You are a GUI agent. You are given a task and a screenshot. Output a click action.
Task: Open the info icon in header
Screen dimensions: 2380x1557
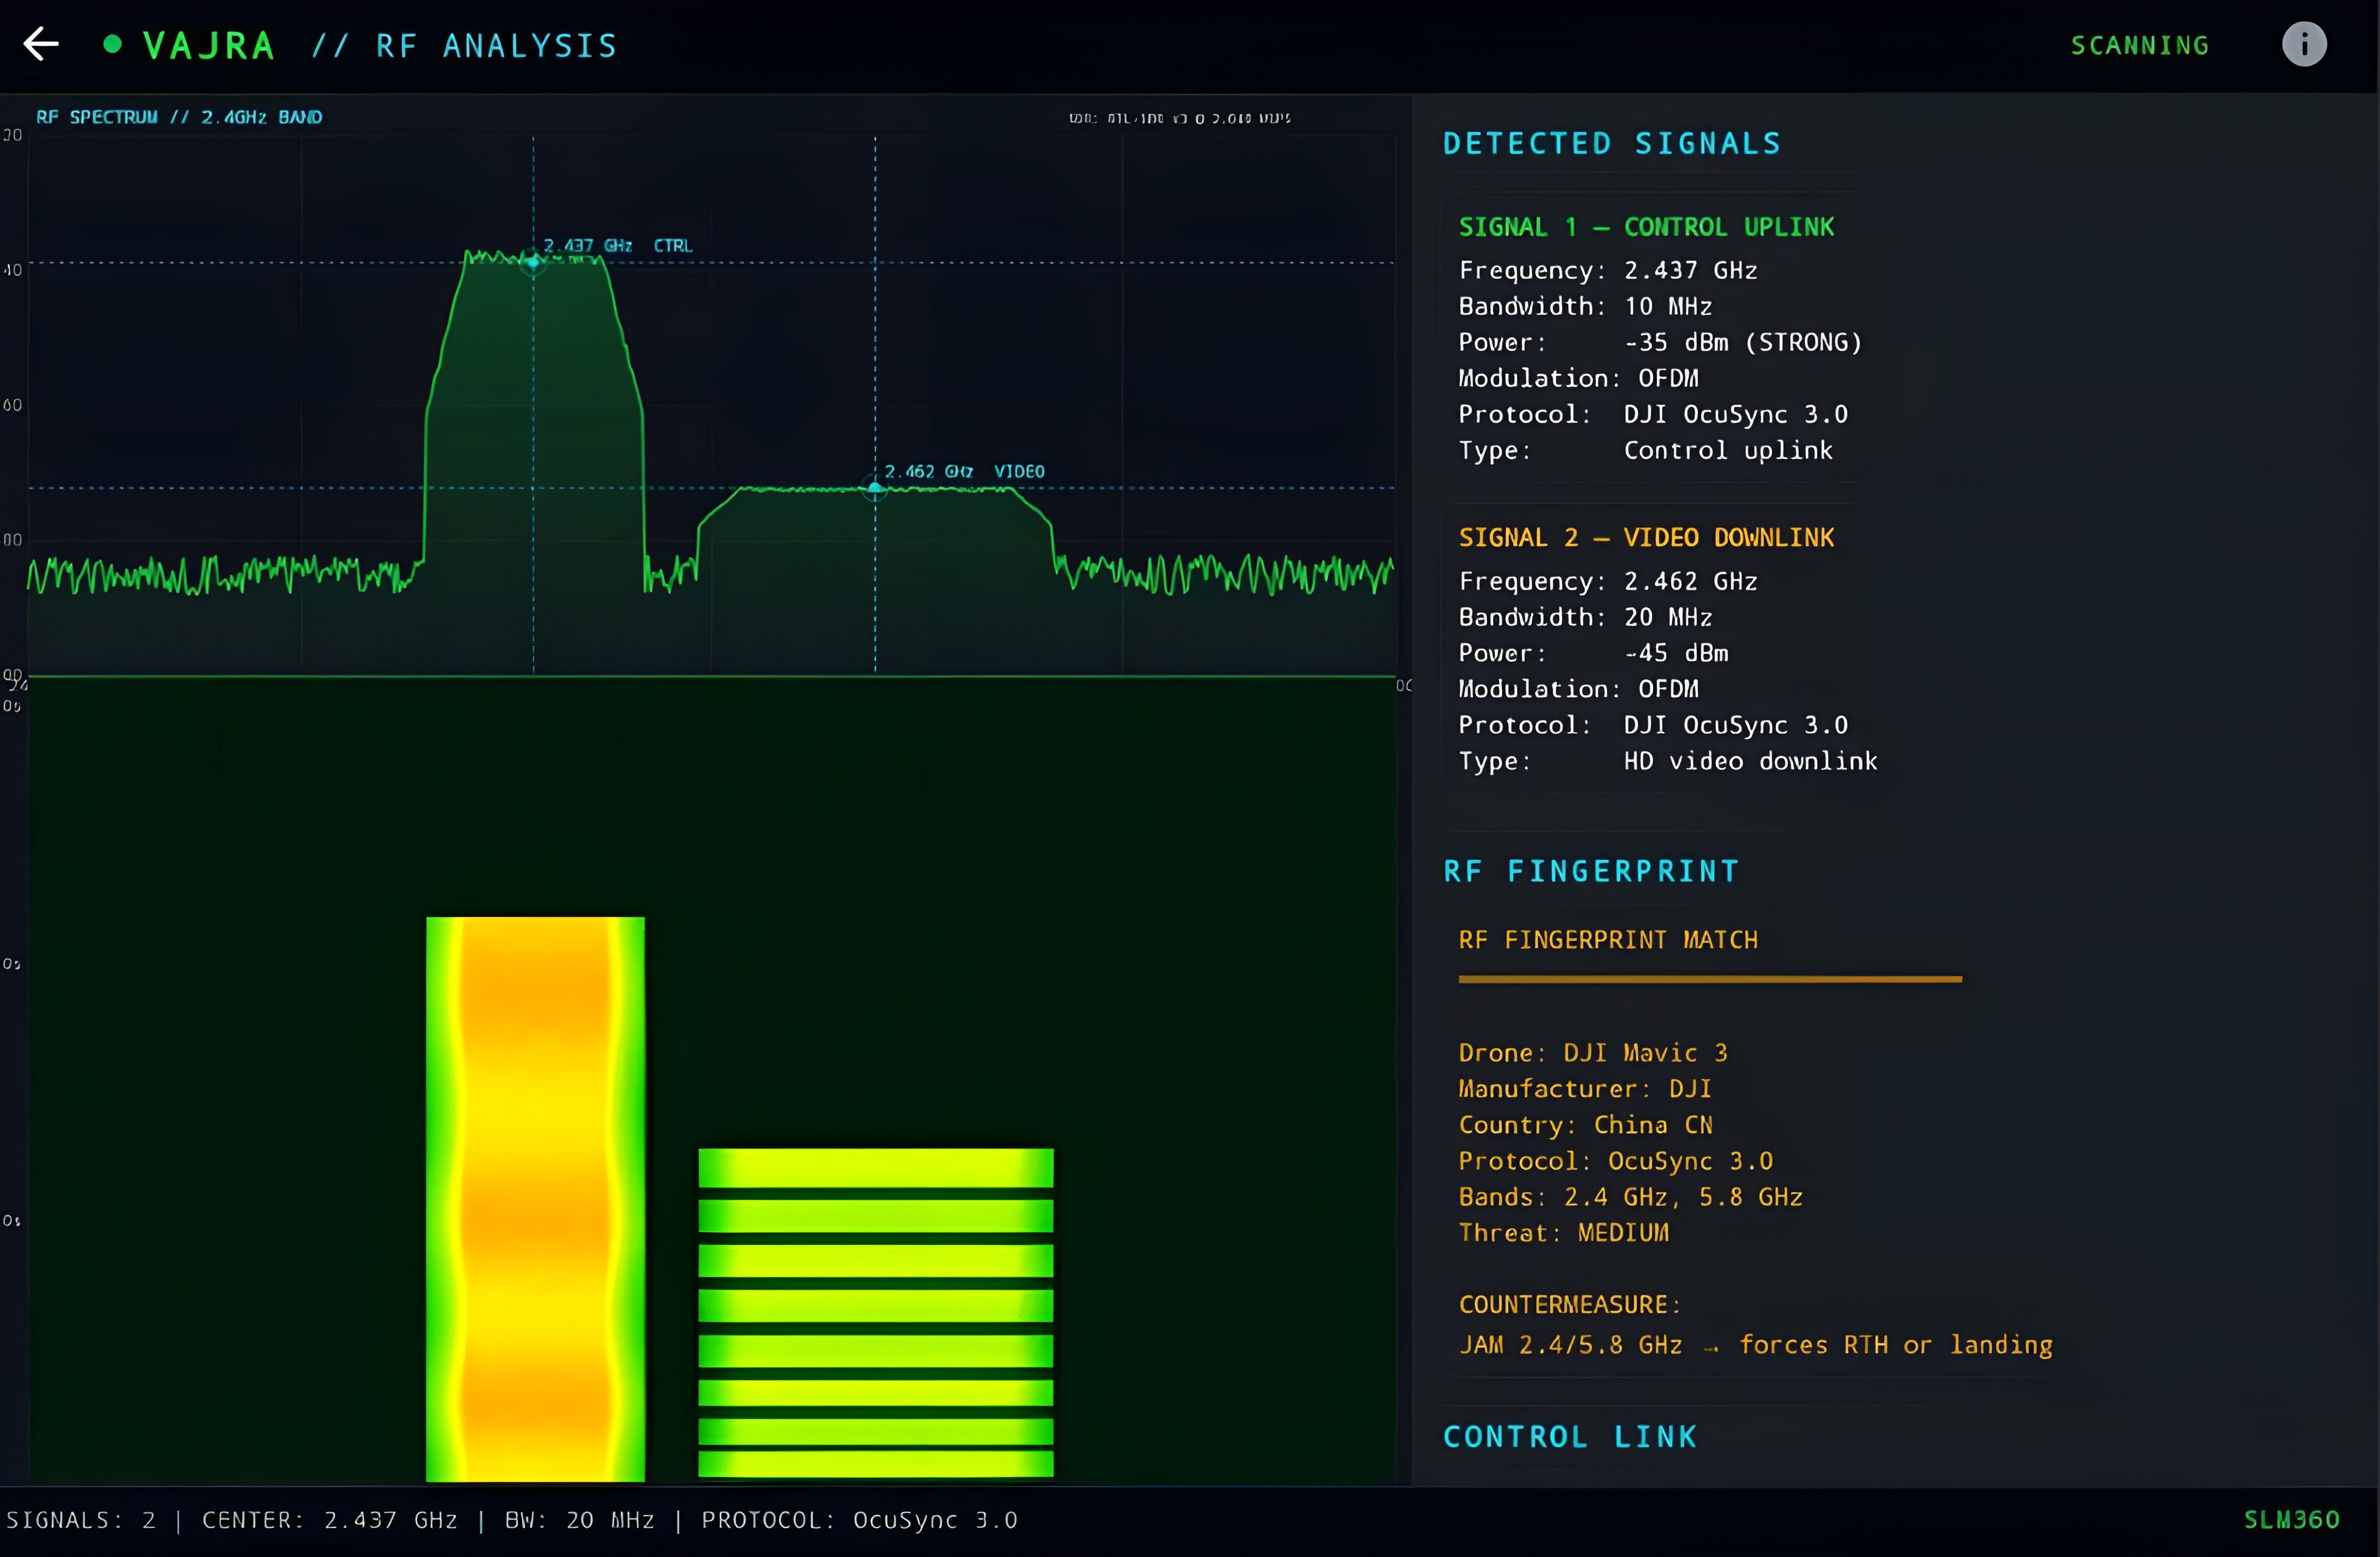click(2303, 44)
